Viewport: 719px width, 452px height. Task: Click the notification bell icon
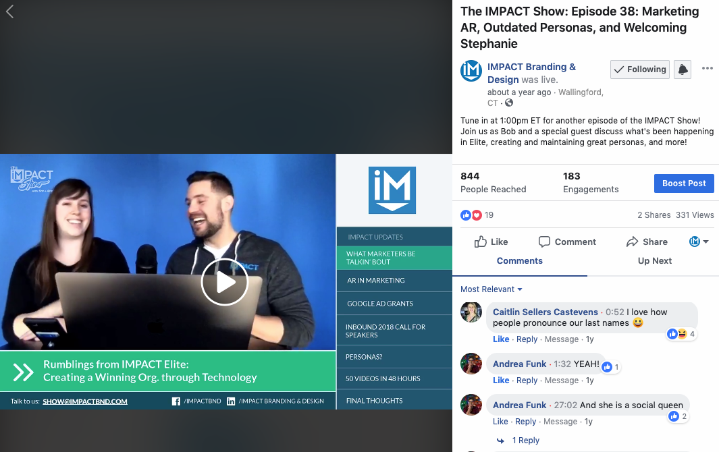[683, 69]
